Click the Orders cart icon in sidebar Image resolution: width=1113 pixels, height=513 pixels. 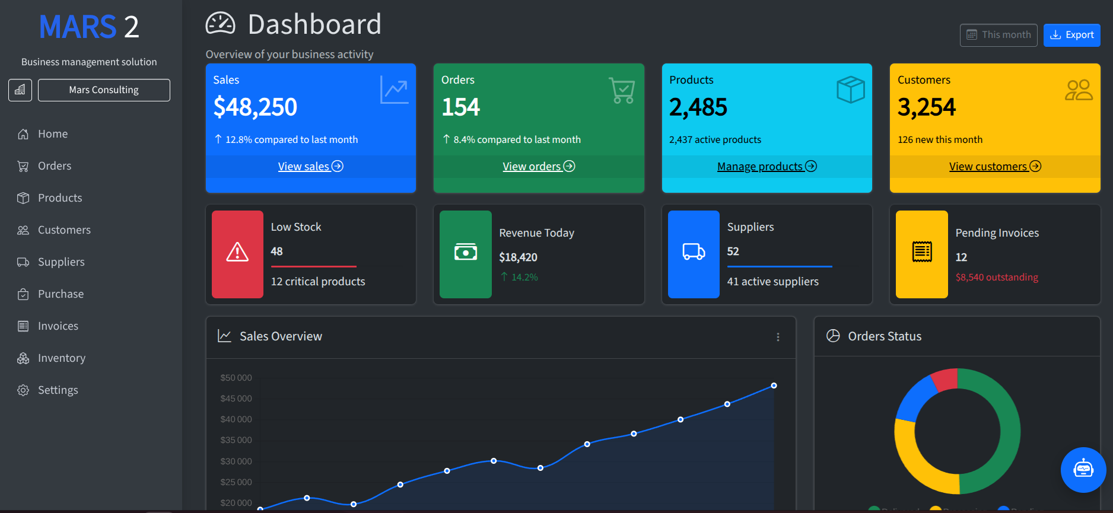point(23,166)
